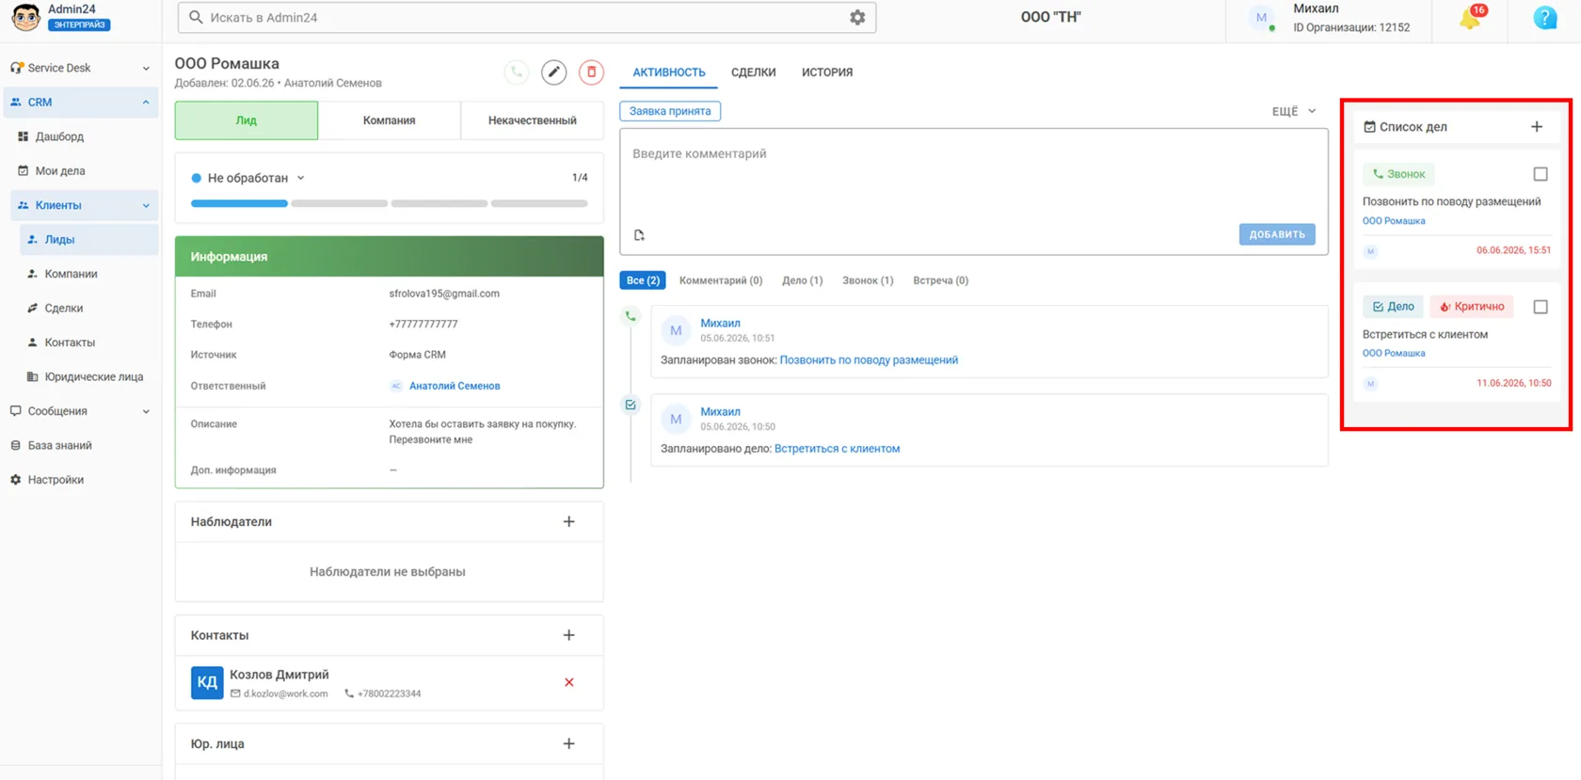Mark the Звонок task as done
This screenshot has height=780, width=1581.
point(1541,174)
